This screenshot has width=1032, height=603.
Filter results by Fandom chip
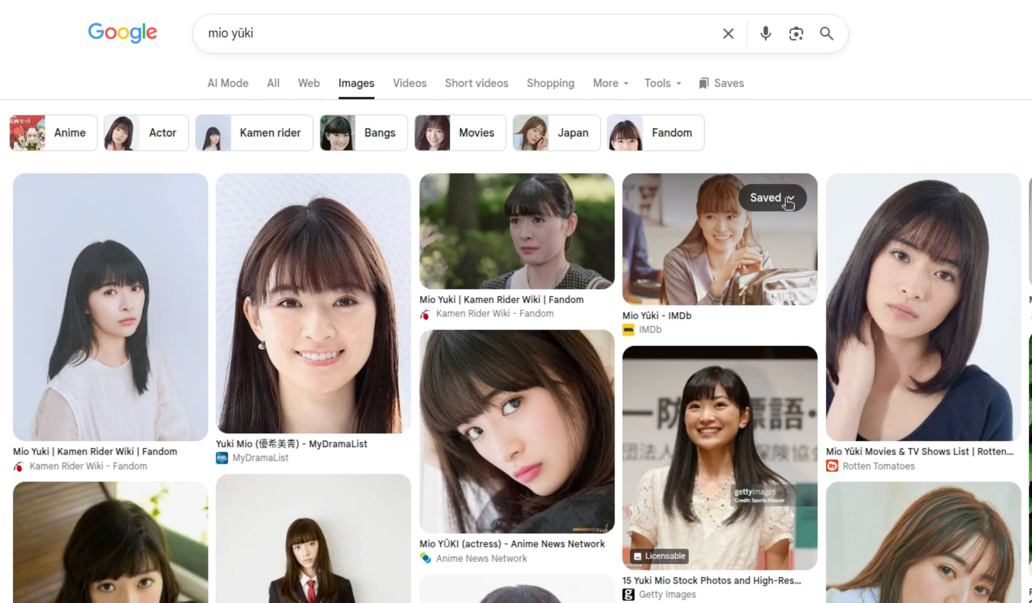(x=656, y=133)
